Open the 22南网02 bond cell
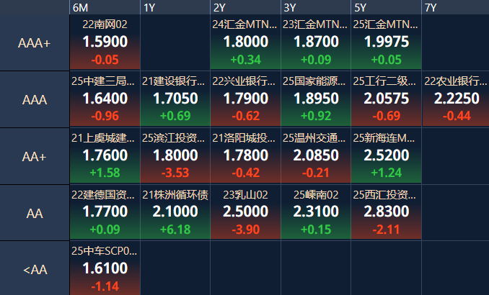Screen dimensions: 489x295 tap(105, 42)
